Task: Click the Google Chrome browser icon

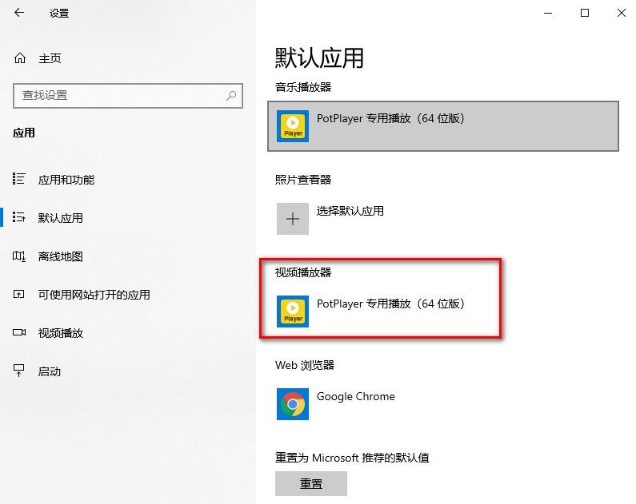Action: tap(293, 404)
